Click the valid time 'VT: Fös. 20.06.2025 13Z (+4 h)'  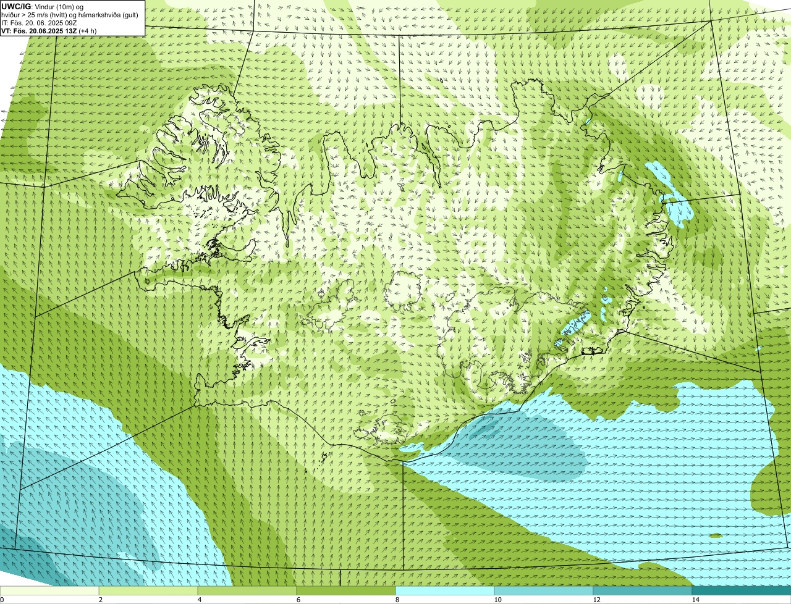pyautogui.click(x=49, y=30)
